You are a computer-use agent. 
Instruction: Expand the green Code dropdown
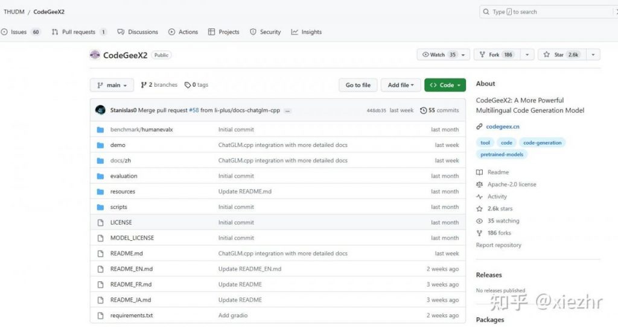445,86
